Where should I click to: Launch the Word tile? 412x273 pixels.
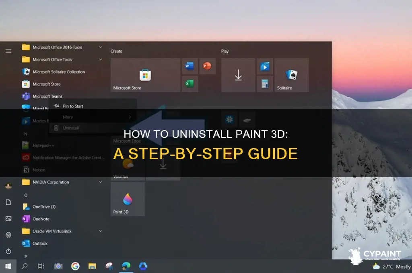[x=190, y=66]
